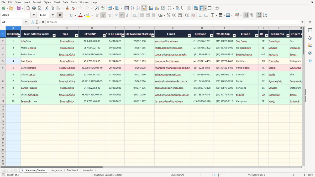This screenshot has width=315, height=177.
Task: Click the Insert Comment icon
Action: (183, 8)
